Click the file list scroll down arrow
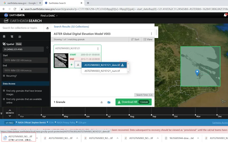The image size is (228, 143). tap(128, 72)
